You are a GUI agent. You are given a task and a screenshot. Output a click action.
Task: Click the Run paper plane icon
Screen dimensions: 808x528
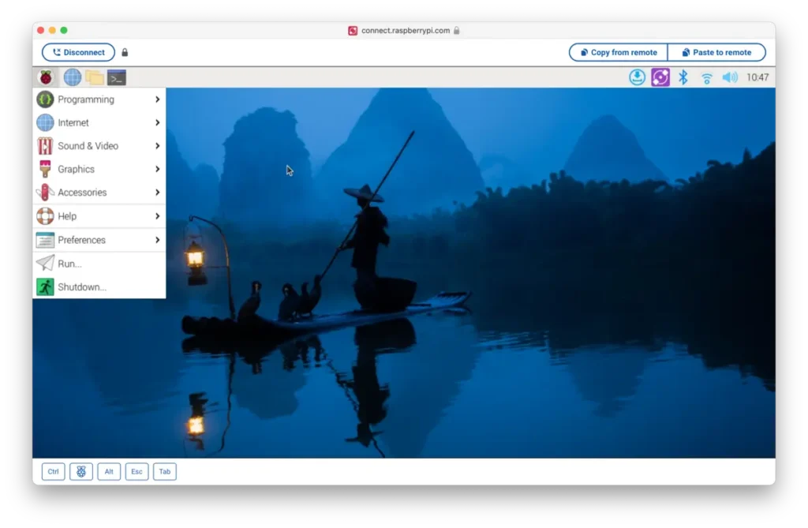[x=45, y=263]
